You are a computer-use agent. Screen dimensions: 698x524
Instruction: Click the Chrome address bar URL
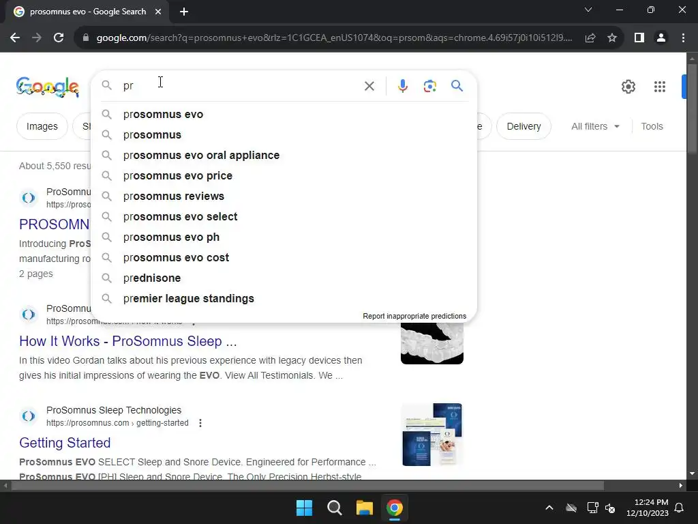click(334, 38)
